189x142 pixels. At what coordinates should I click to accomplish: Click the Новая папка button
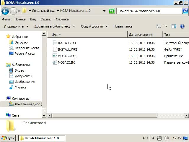tap(123, 26)
